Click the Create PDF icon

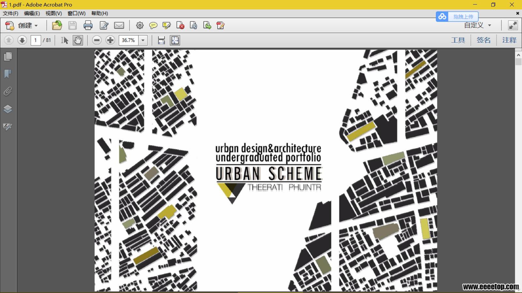coord(10,25)
